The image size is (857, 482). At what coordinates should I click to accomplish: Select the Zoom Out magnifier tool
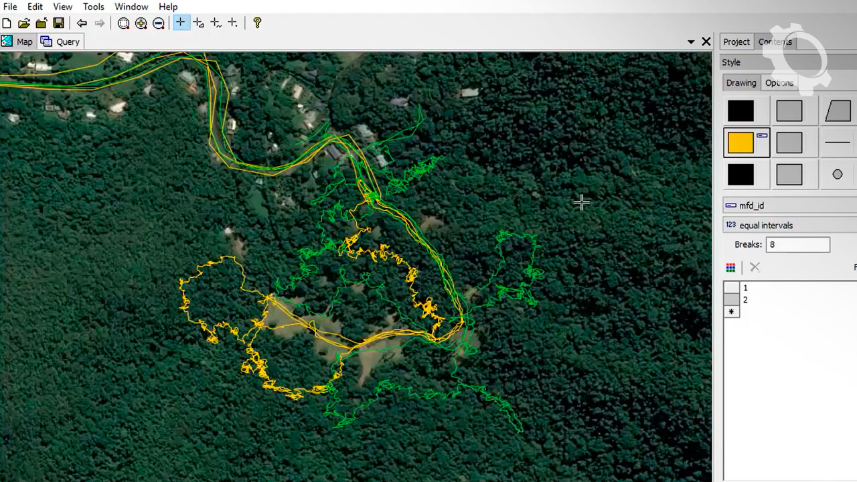(159, 23)
